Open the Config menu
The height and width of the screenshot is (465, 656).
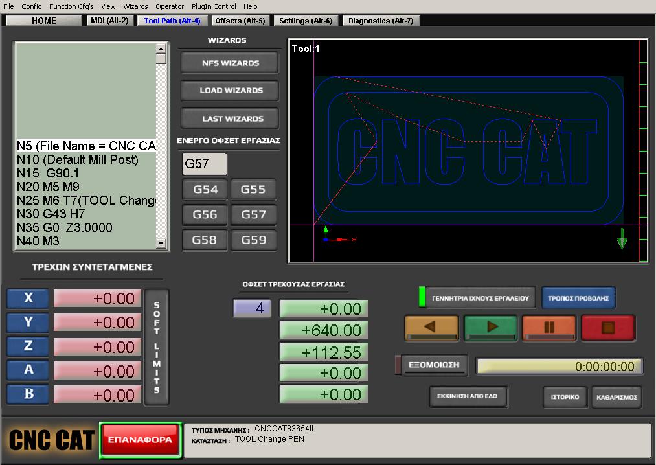pyautogui.click(x=32, y=6)
